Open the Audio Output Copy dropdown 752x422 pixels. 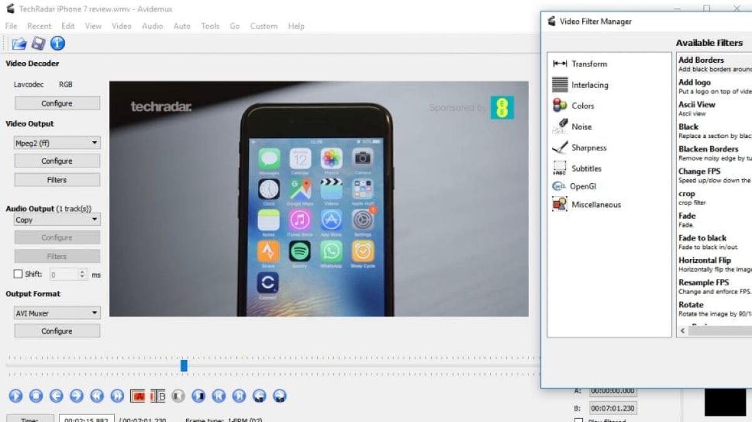pos(56,219)
